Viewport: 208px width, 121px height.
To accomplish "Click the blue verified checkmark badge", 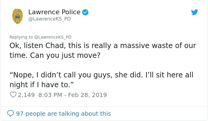I will point(85,12).
